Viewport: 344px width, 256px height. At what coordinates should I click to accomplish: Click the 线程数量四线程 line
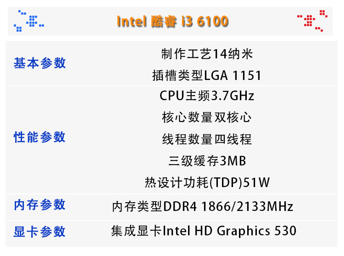pyautogui.click(x=207, y=139)
